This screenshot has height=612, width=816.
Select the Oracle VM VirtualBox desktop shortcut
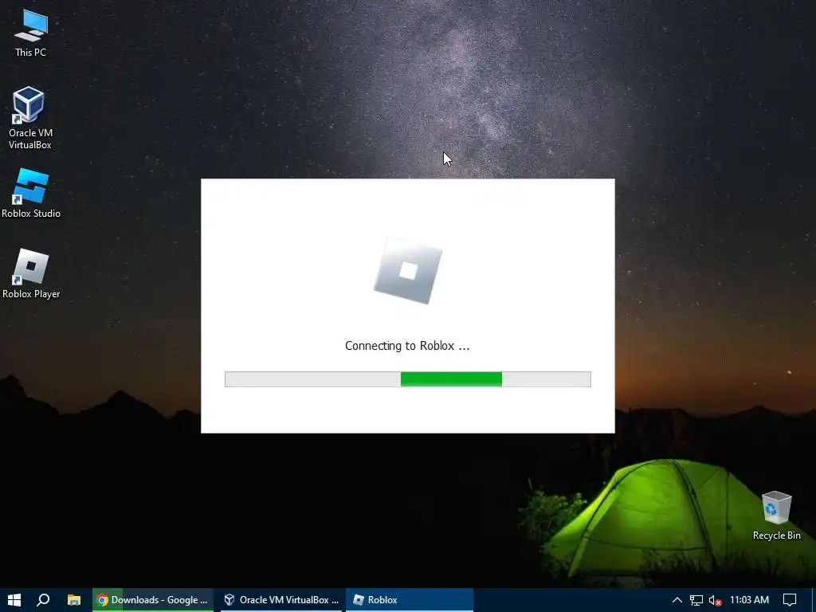30,118
